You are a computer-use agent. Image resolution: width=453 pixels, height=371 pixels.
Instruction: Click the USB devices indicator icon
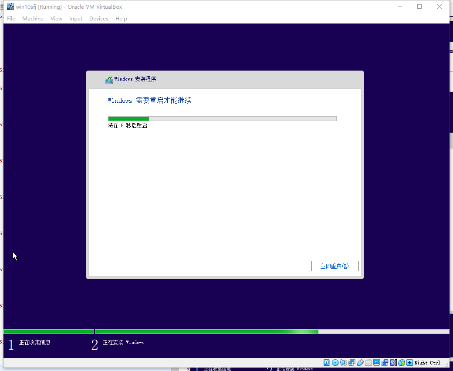360,363
